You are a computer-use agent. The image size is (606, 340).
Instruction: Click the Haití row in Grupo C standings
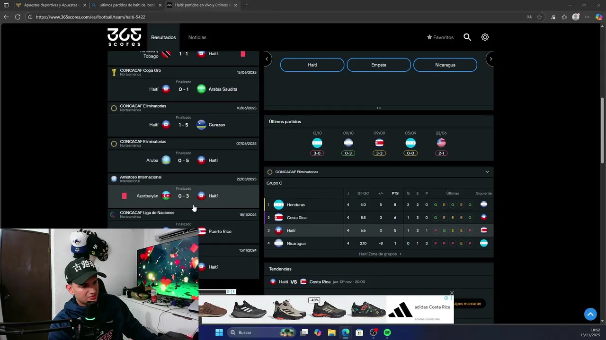[x=379, y=230]
